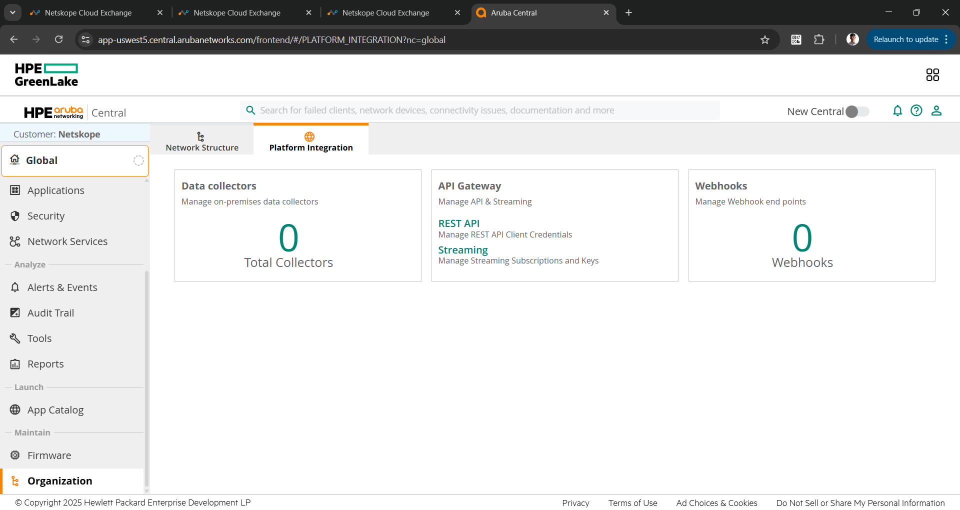Click the search magnifier icon
Viewport: 960px width, 510px height.
[x=251, y=110]
